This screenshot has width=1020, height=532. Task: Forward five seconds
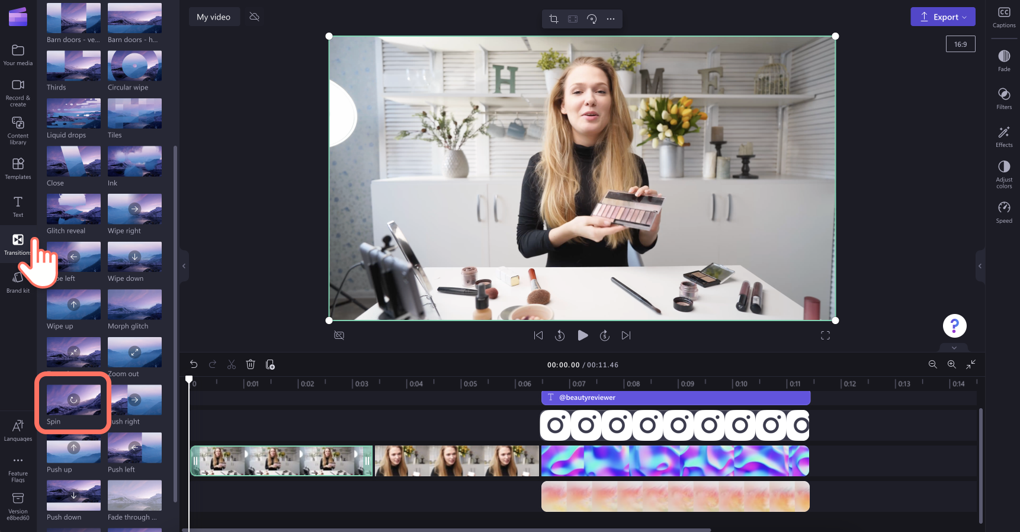coord(605,335)
